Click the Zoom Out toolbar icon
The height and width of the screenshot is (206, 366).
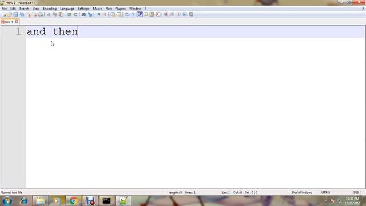coord(105,14)
